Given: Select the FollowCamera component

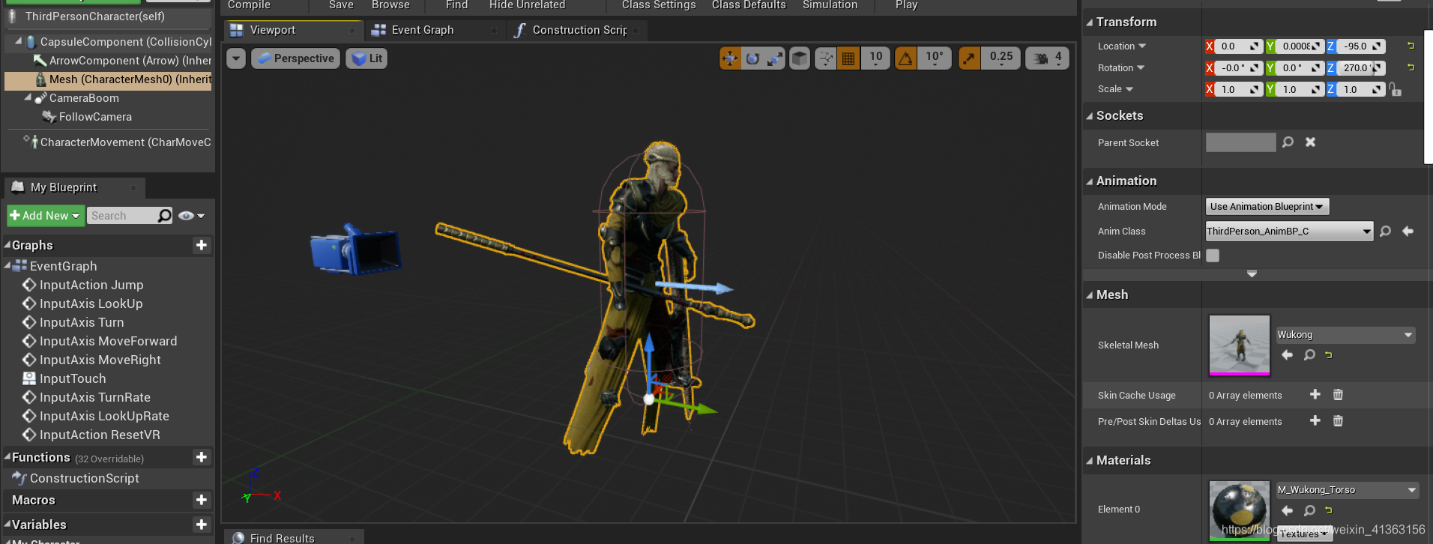Looking at the screenshot, I should pos(95,117).
